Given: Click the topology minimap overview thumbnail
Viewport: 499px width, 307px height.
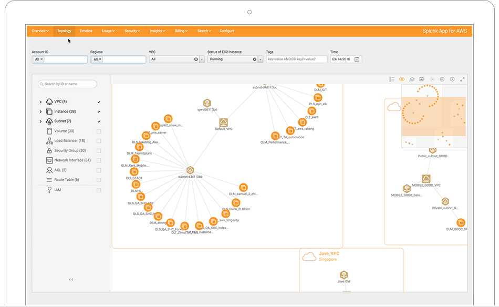Looking at the screenshot, I should 434,116.
